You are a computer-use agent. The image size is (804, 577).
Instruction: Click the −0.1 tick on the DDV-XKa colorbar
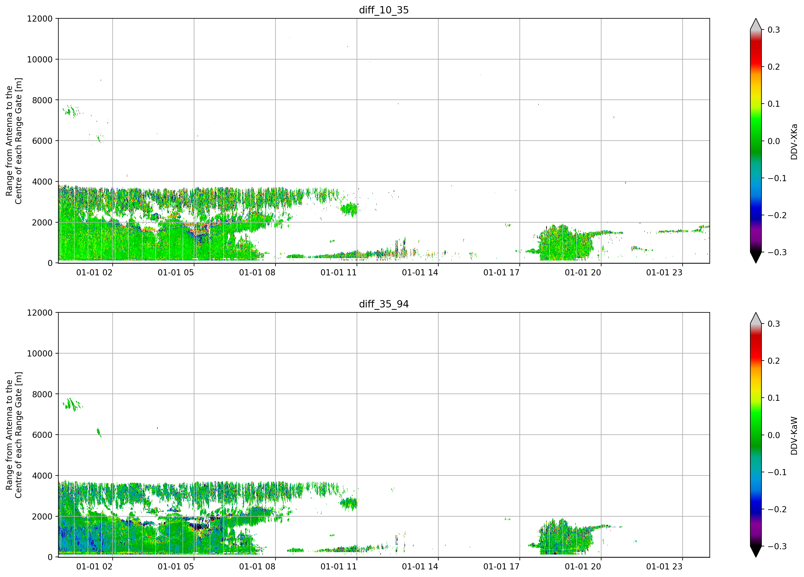(x=777, y=178)
